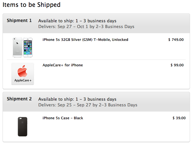Screen dimensions: 194x145
Task: Click the red AppleCare+ apple logo
Action: (23, 71)
